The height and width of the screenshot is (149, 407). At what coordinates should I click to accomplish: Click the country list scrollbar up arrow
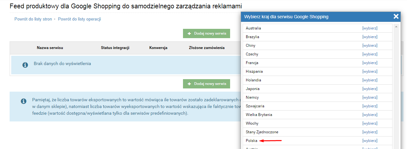click(x=396, y=27)
